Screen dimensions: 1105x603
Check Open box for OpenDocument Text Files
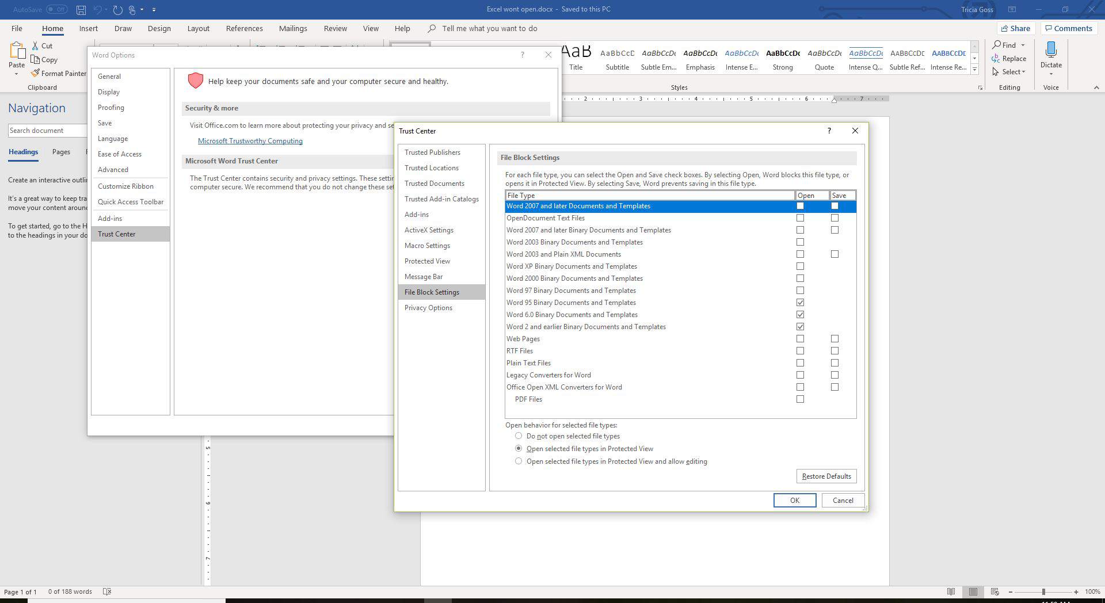point(800,218)
